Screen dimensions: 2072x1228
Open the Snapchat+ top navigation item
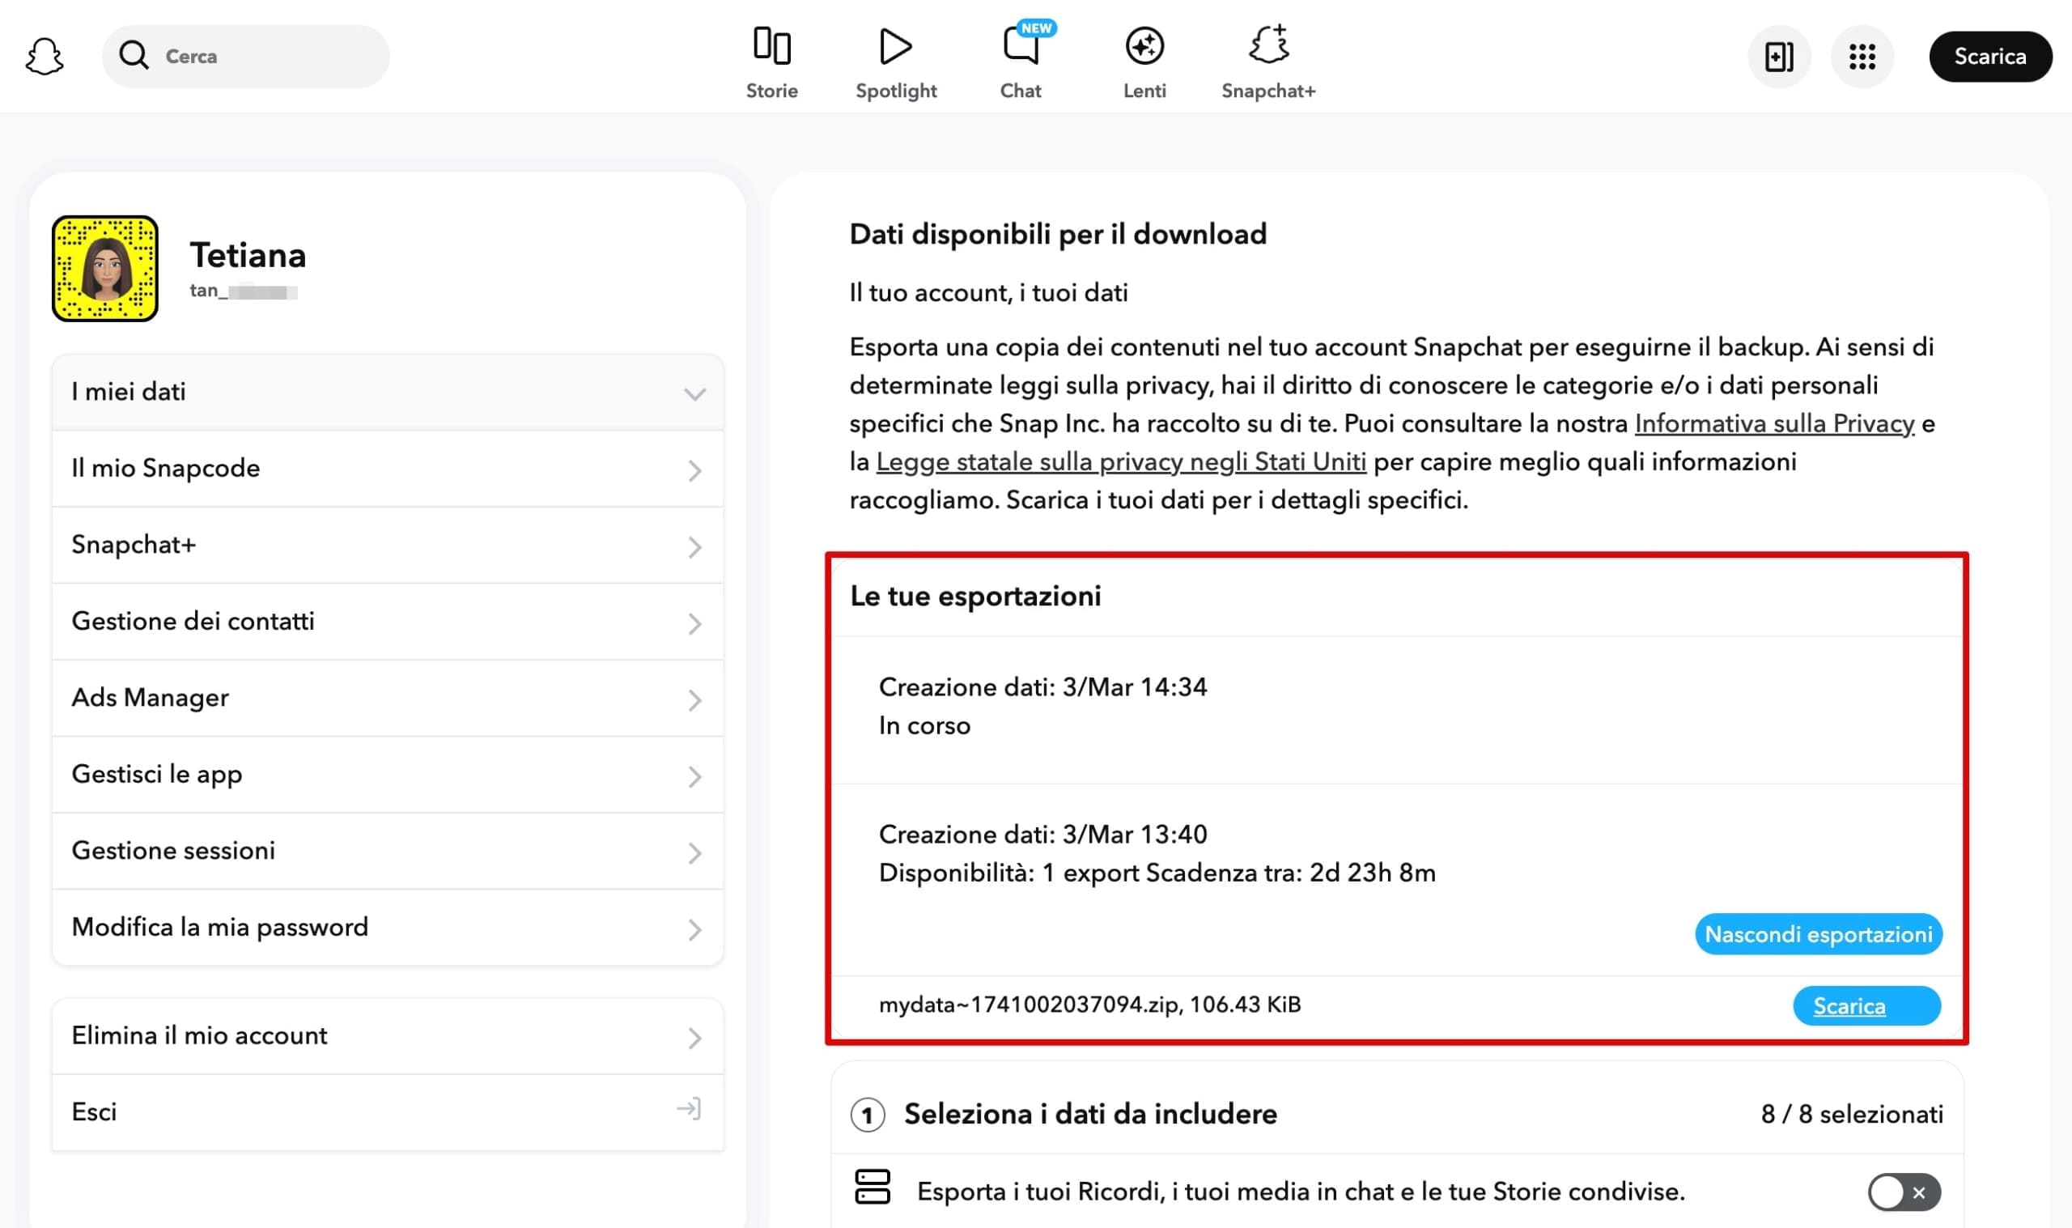[1268, 63]
